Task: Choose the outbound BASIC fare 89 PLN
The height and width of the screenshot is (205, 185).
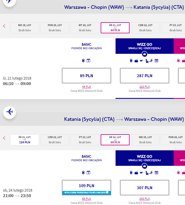Action: click(86, 75)
